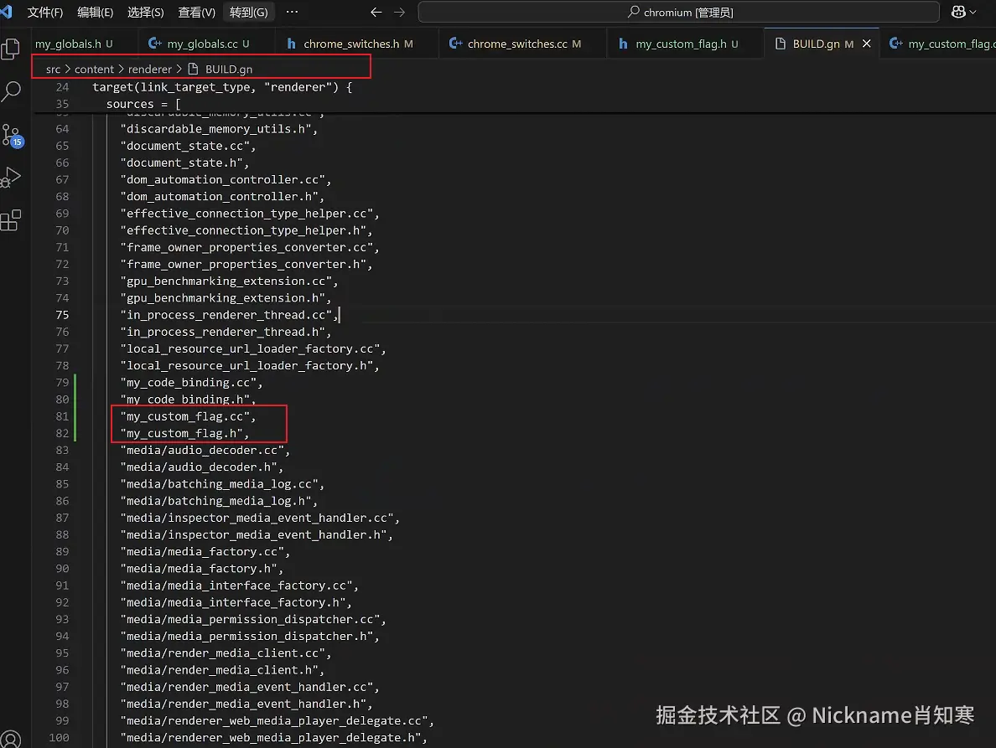Screen dimensions: 996x748
Task: Show more menus via the ellipsis
Action: tap(292, 12)
